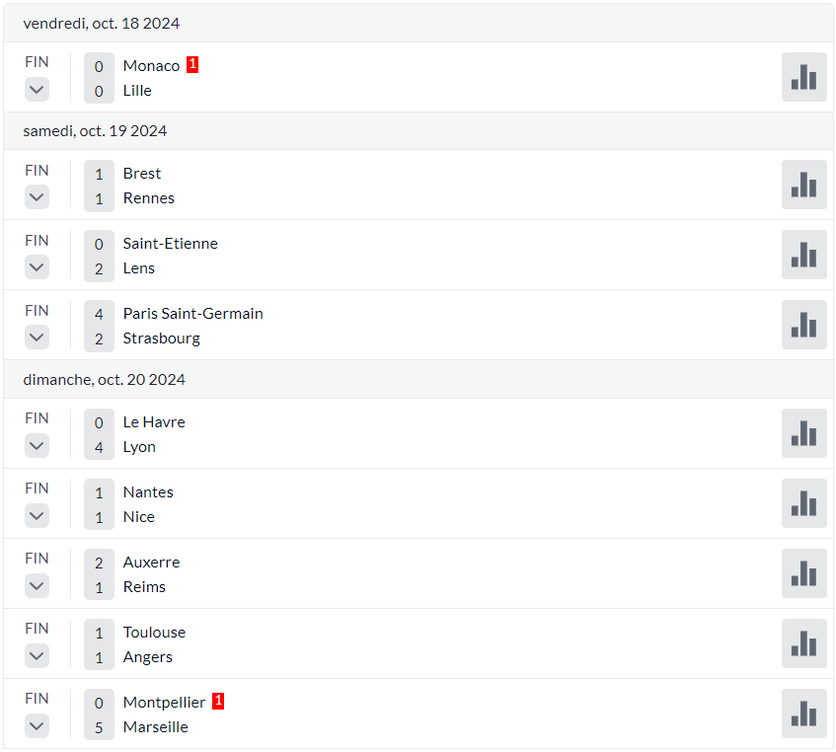Expand Monaco vs Lille match details
836x752 pixels.
37,90
